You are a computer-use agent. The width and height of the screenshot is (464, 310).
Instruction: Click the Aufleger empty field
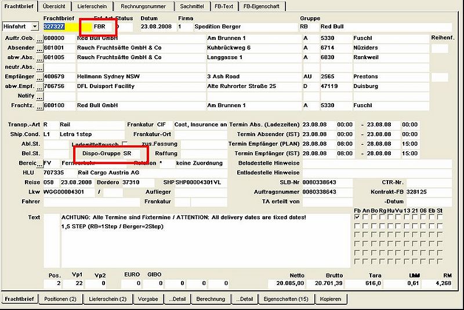(200, 192)
